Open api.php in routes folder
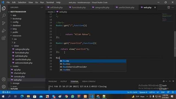The image size is (176, 99). (17, 70)
